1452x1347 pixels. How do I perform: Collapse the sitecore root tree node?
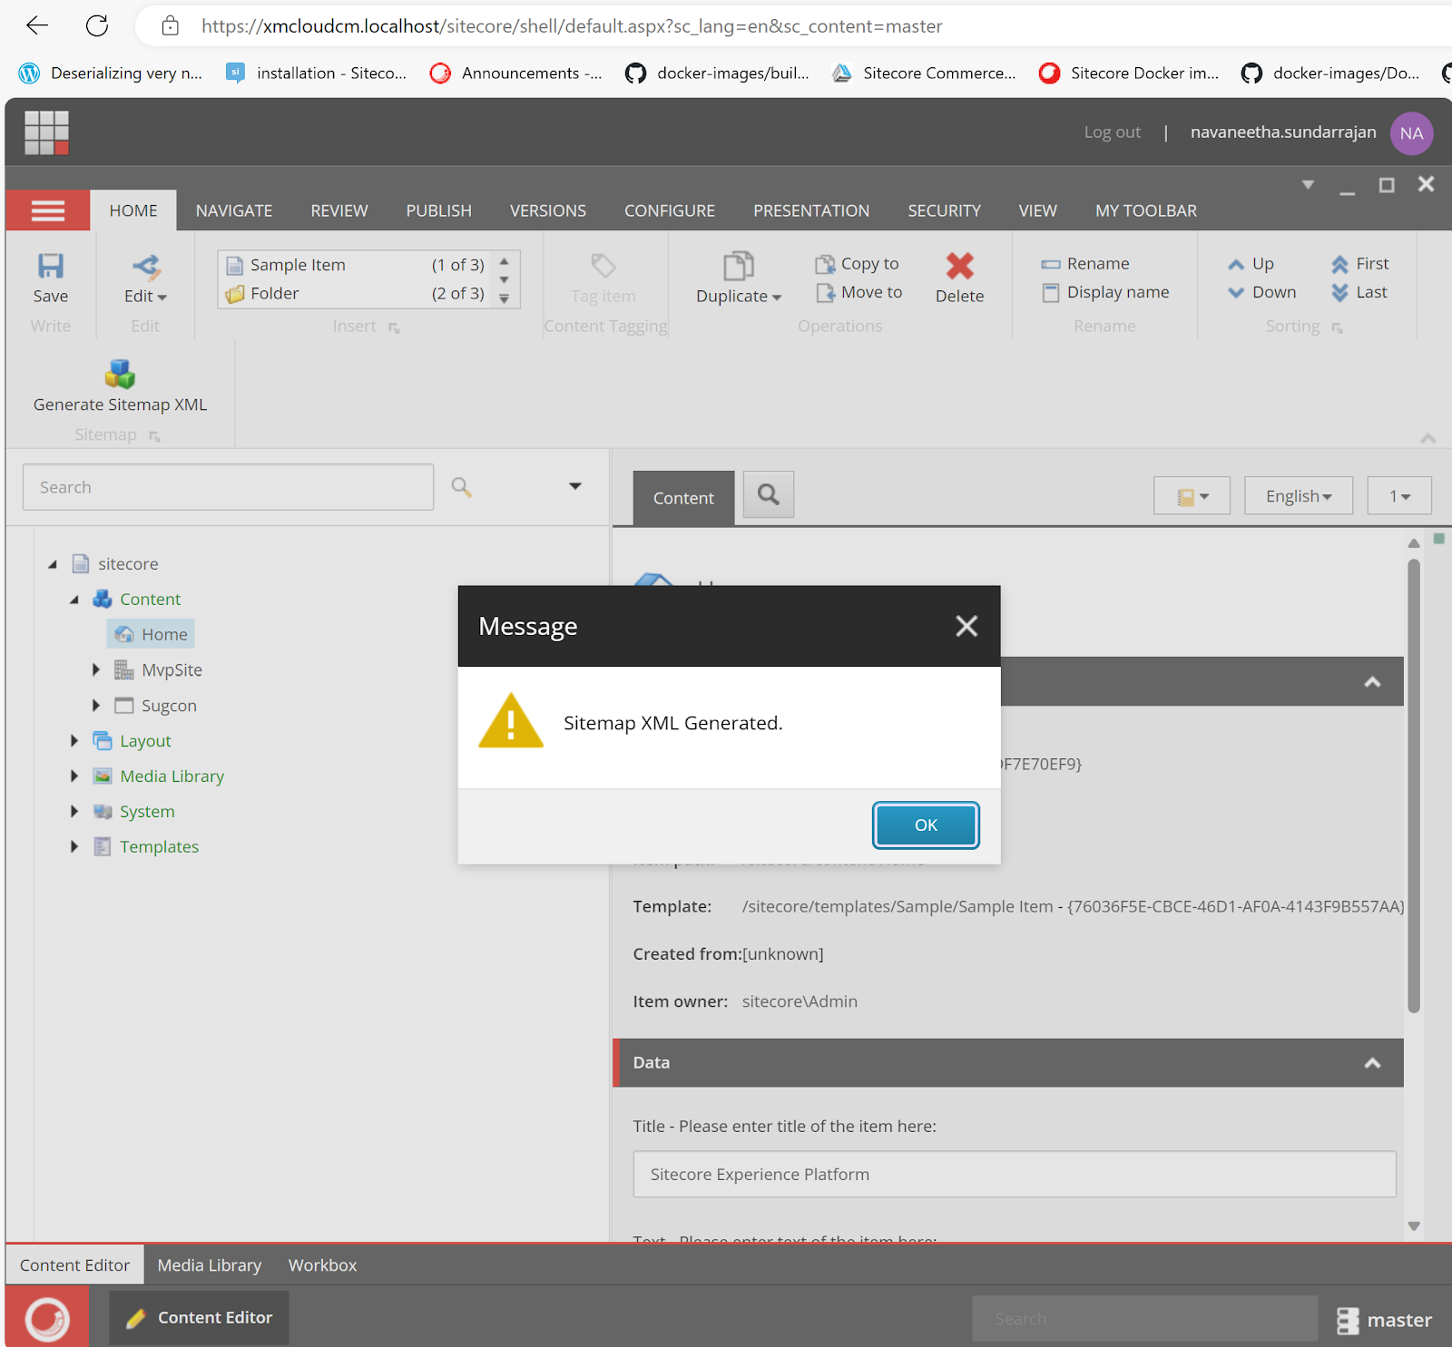(53, 564)
